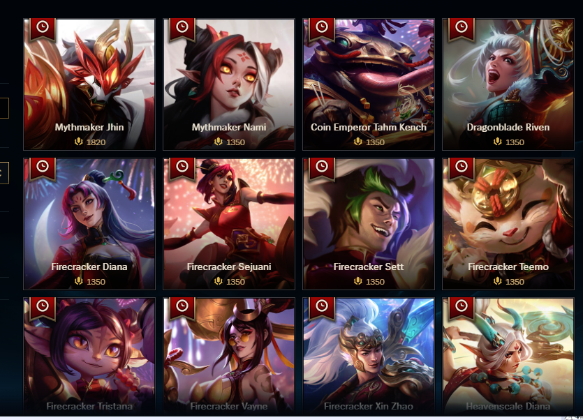
Task: Click the RP currency icon beside 1820
Action: click(x=78, y=142)
